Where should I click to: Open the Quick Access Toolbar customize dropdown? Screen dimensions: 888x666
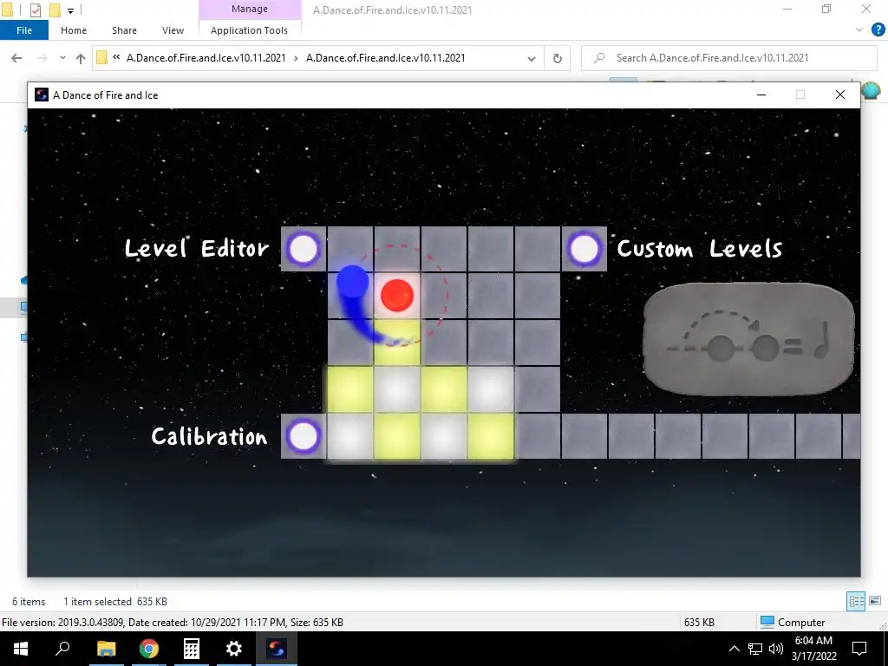click(x=70, y=10)
